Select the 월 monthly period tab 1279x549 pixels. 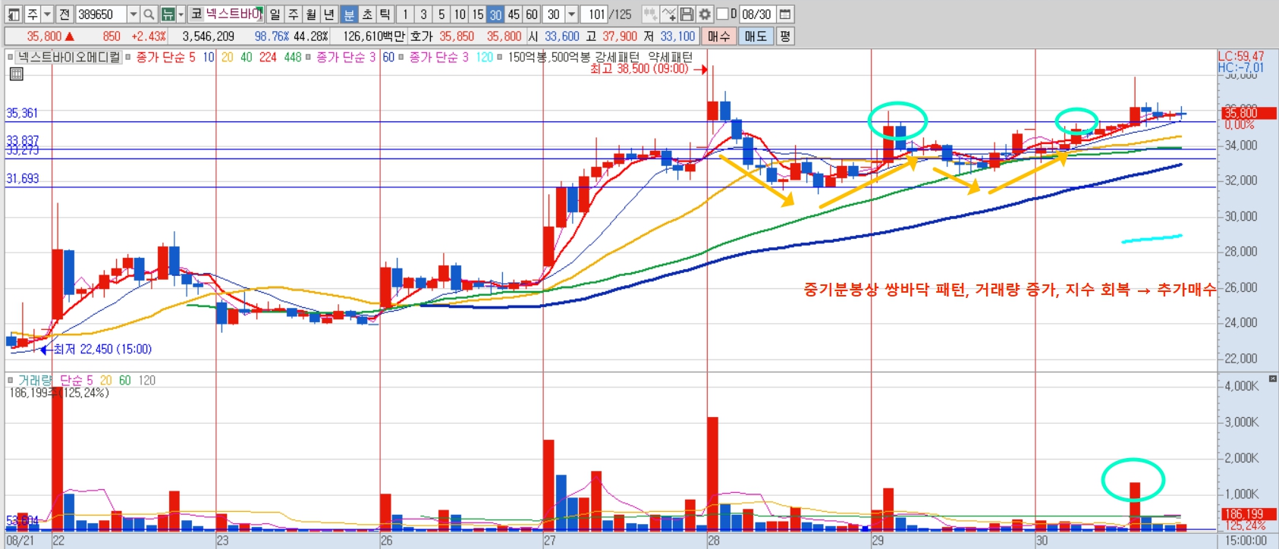pyautogui.click(x=311, y=14)
